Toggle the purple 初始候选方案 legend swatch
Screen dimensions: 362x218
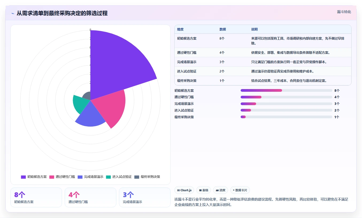(x=23, y=177)
